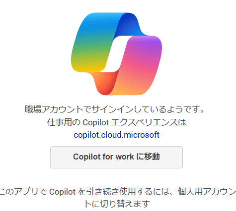Click the word "microsoft" in the blue link
Screen dimensions: 236x211
[142, 135]
